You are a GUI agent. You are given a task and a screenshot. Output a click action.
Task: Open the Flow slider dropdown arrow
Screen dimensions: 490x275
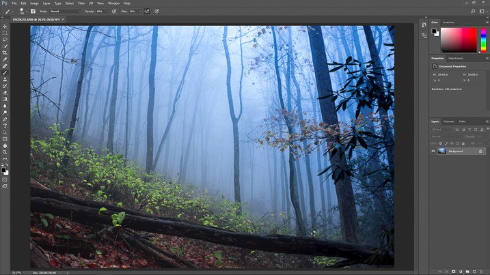(139, 11)
